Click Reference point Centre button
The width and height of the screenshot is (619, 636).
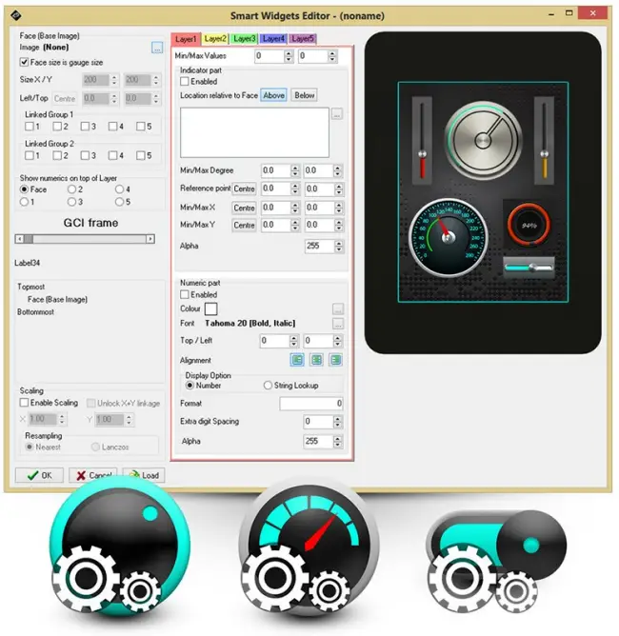(x=244, y=189)
